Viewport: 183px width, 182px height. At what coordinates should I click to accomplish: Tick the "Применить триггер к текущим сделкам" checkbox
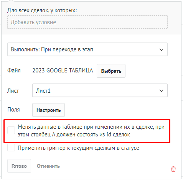coord(11,148)
